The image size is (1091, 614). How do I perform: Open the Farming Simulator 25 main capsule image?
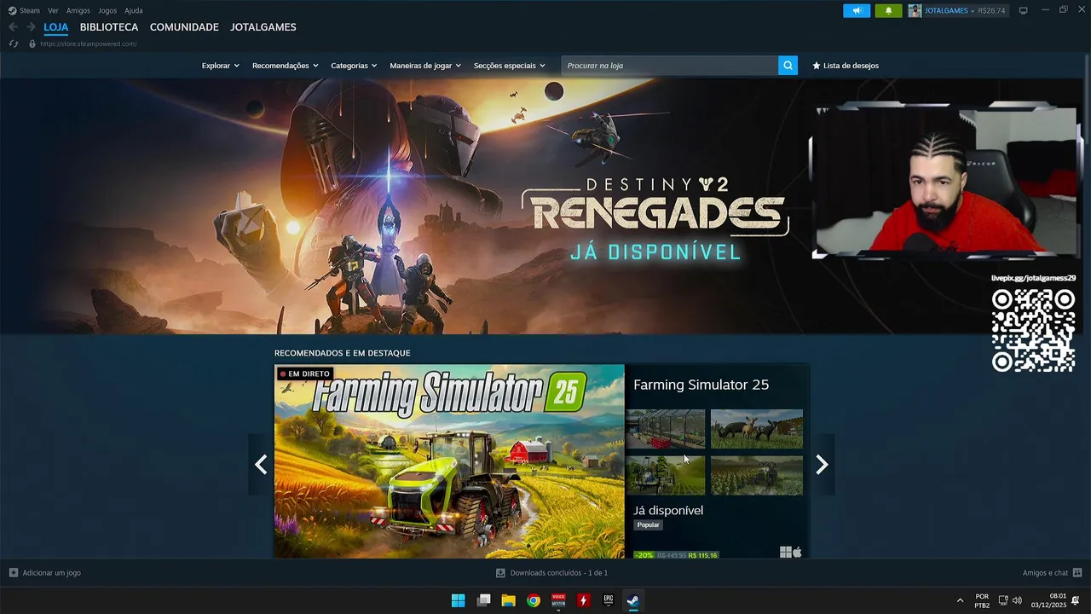(449, 461)
